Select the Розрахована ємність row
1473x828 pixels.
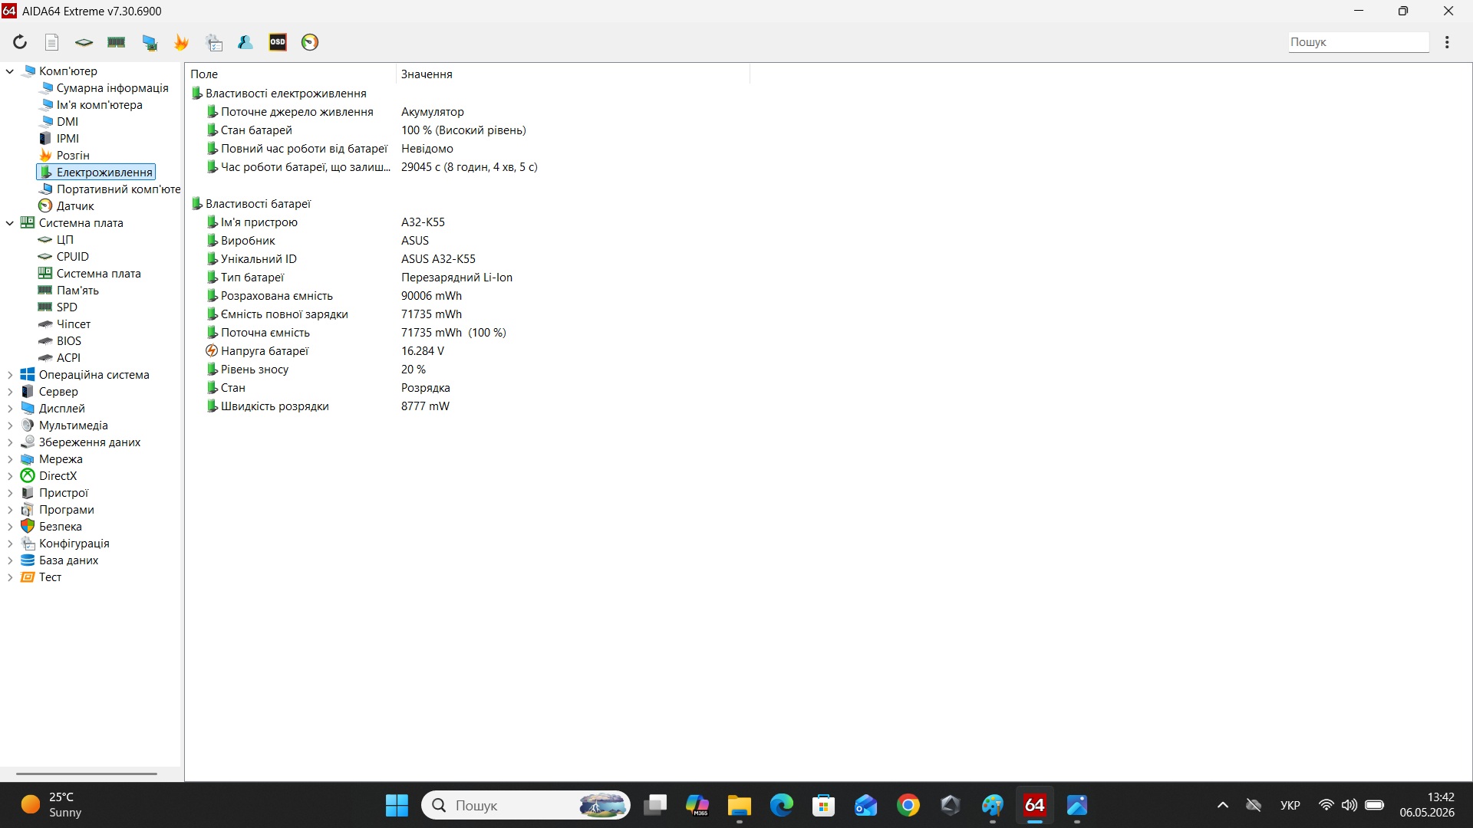click(x=468, y=296)
